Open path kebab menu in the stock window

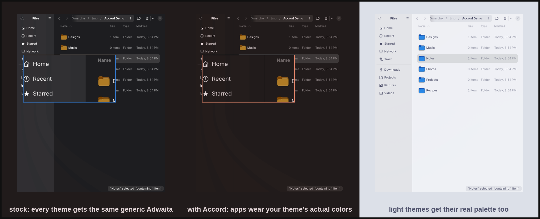(x=130, y=18)
